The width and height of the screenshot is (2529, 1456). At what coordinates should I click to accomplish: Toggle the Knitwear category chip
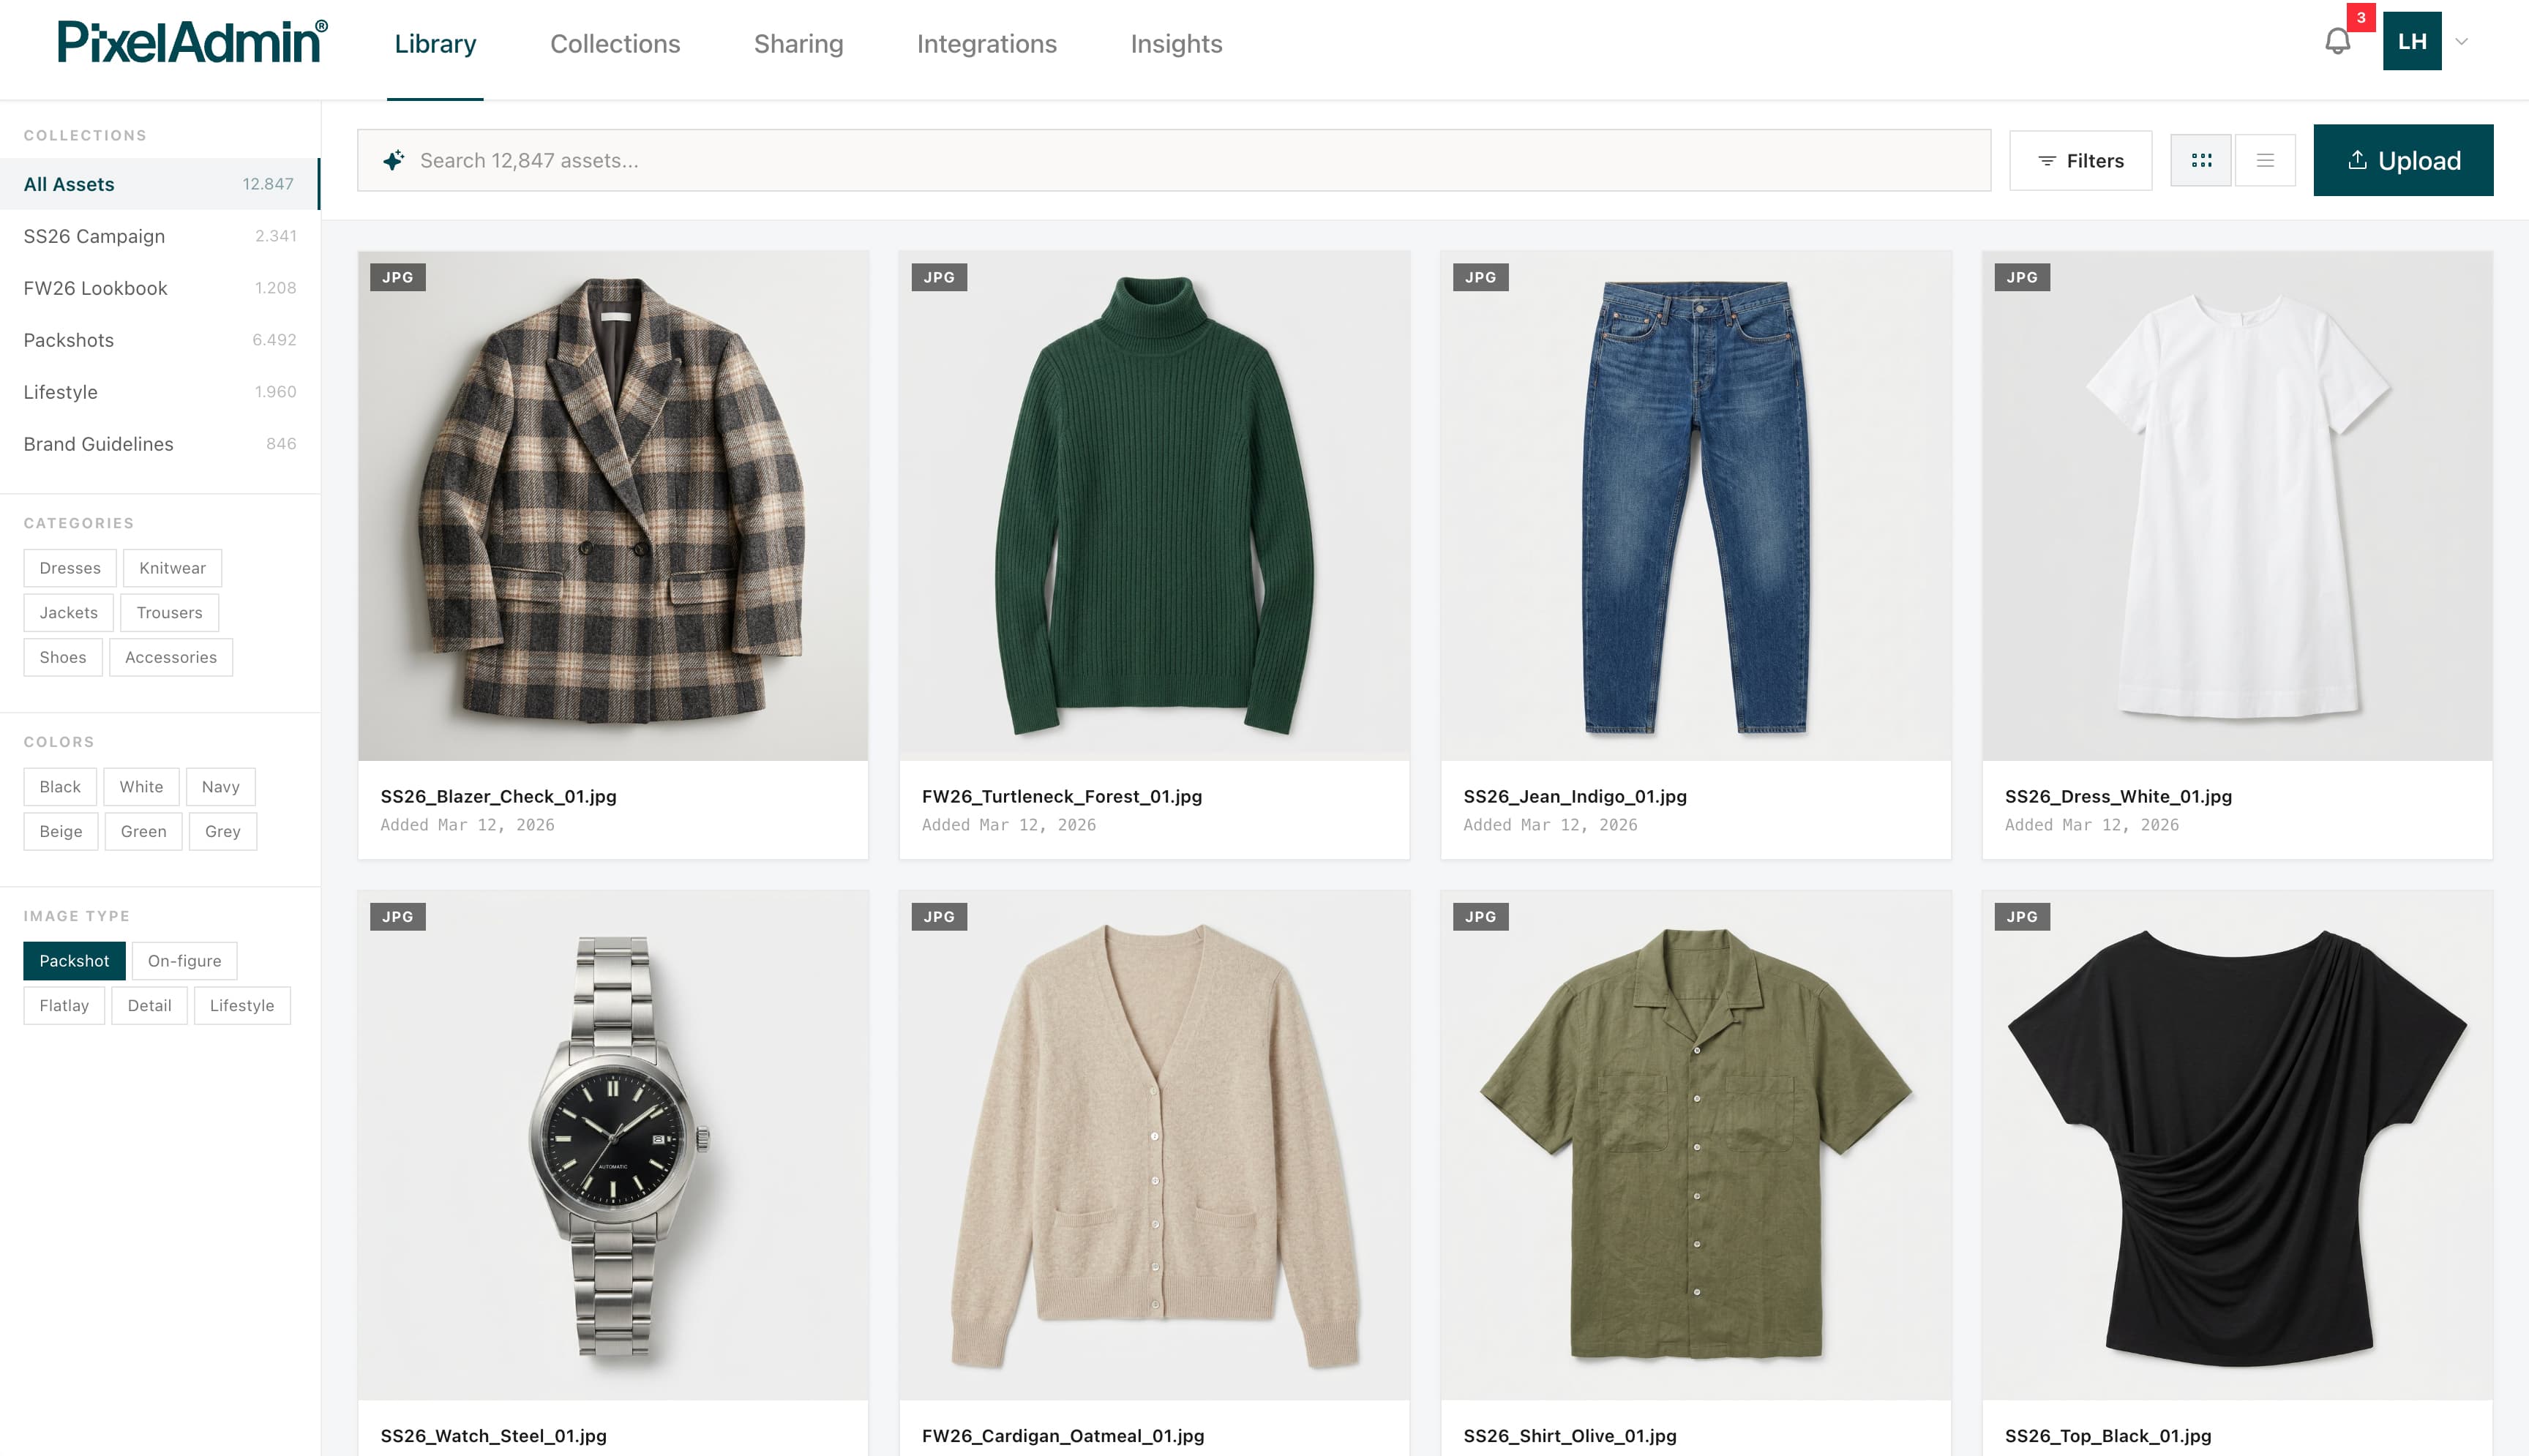click(172, 568)
